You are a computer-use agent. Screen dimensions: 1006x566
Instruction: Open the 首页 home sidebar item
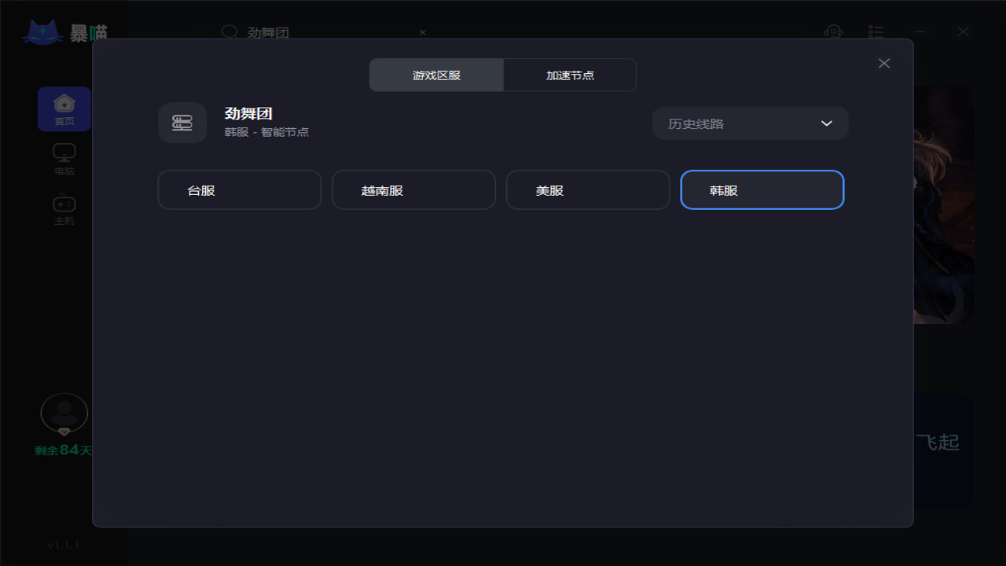point(64,109)
